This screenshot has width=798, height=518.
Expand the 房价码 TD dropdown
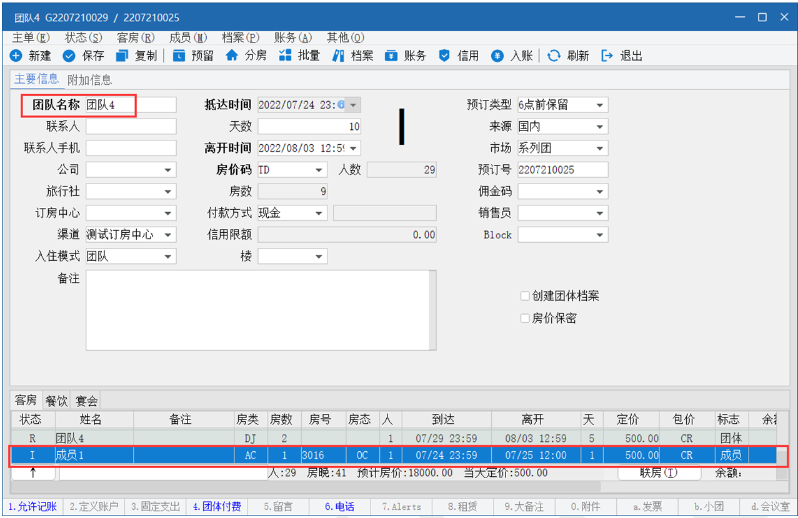(x=319, y=170)
